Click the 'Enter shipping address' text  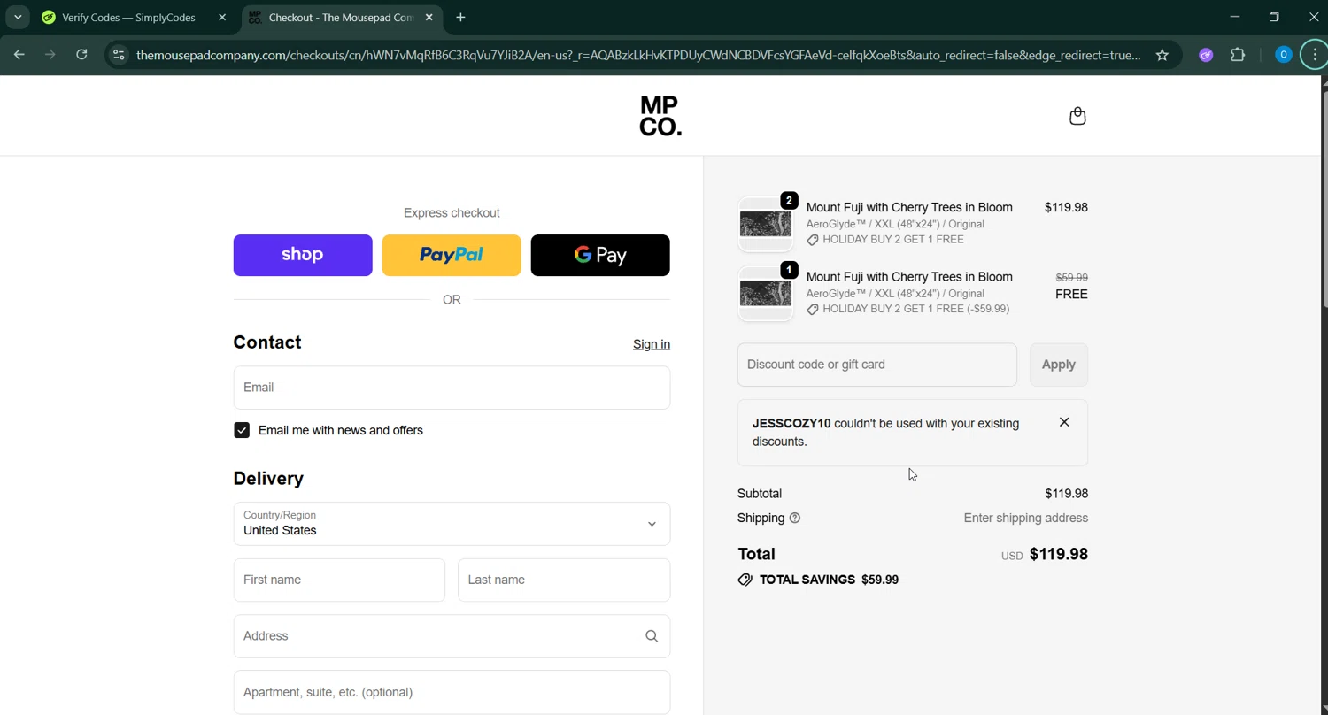pos(1026,518)
